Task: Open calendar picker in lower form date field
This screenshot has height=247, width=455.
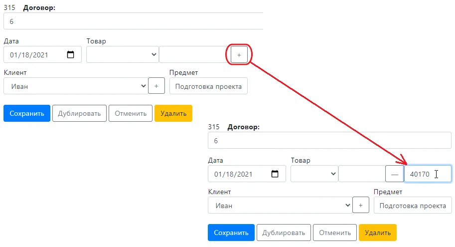Action: (275, 174)
